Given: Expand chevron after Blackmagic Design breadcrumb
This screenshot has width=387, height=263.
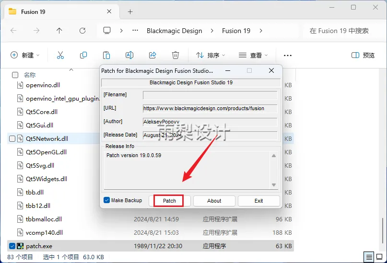Looking at the screenshot, I should tap(212, 31).
